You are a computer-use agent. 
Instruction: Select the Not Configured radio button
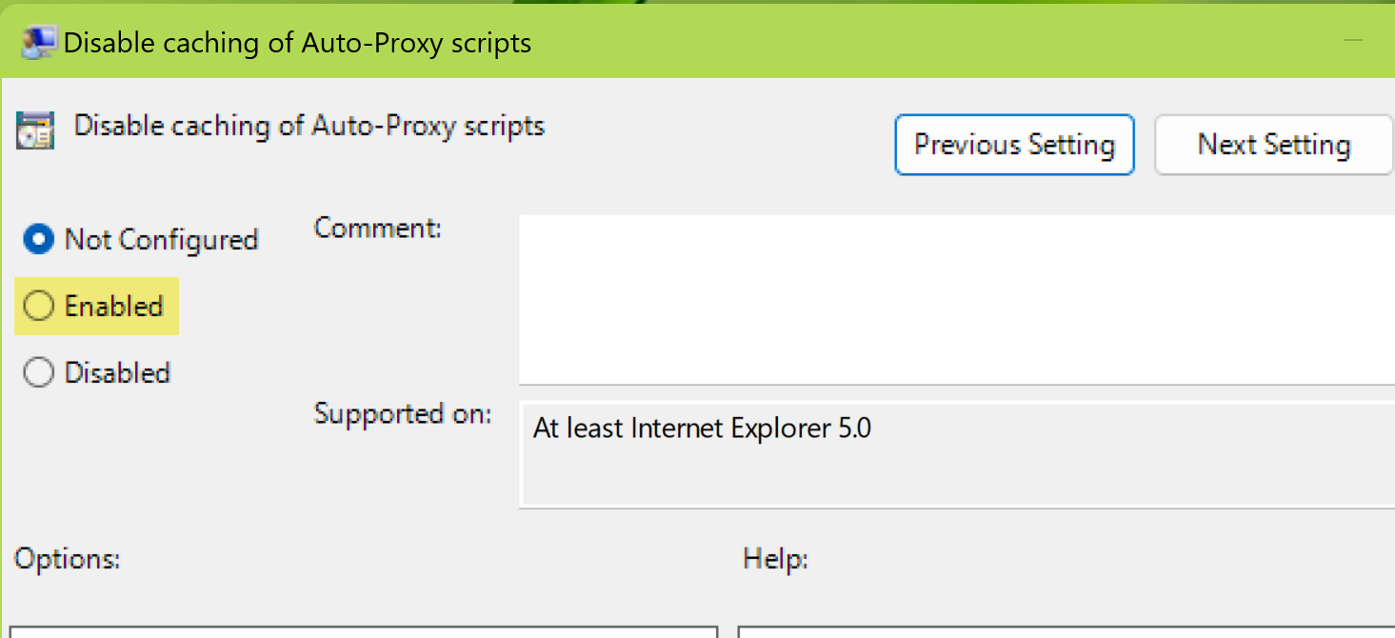pos(38,240)
